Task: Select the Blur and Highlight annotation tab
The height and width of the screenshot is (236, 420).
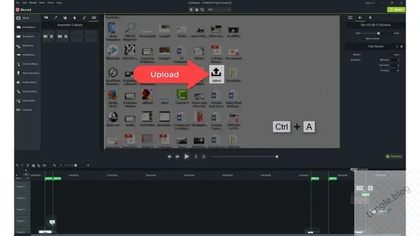Action: [75, 18]
